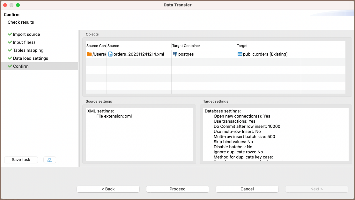355x200 pixels.
Task: Click the green checkmark beside Tables mapping
Action: click(10, 50)
